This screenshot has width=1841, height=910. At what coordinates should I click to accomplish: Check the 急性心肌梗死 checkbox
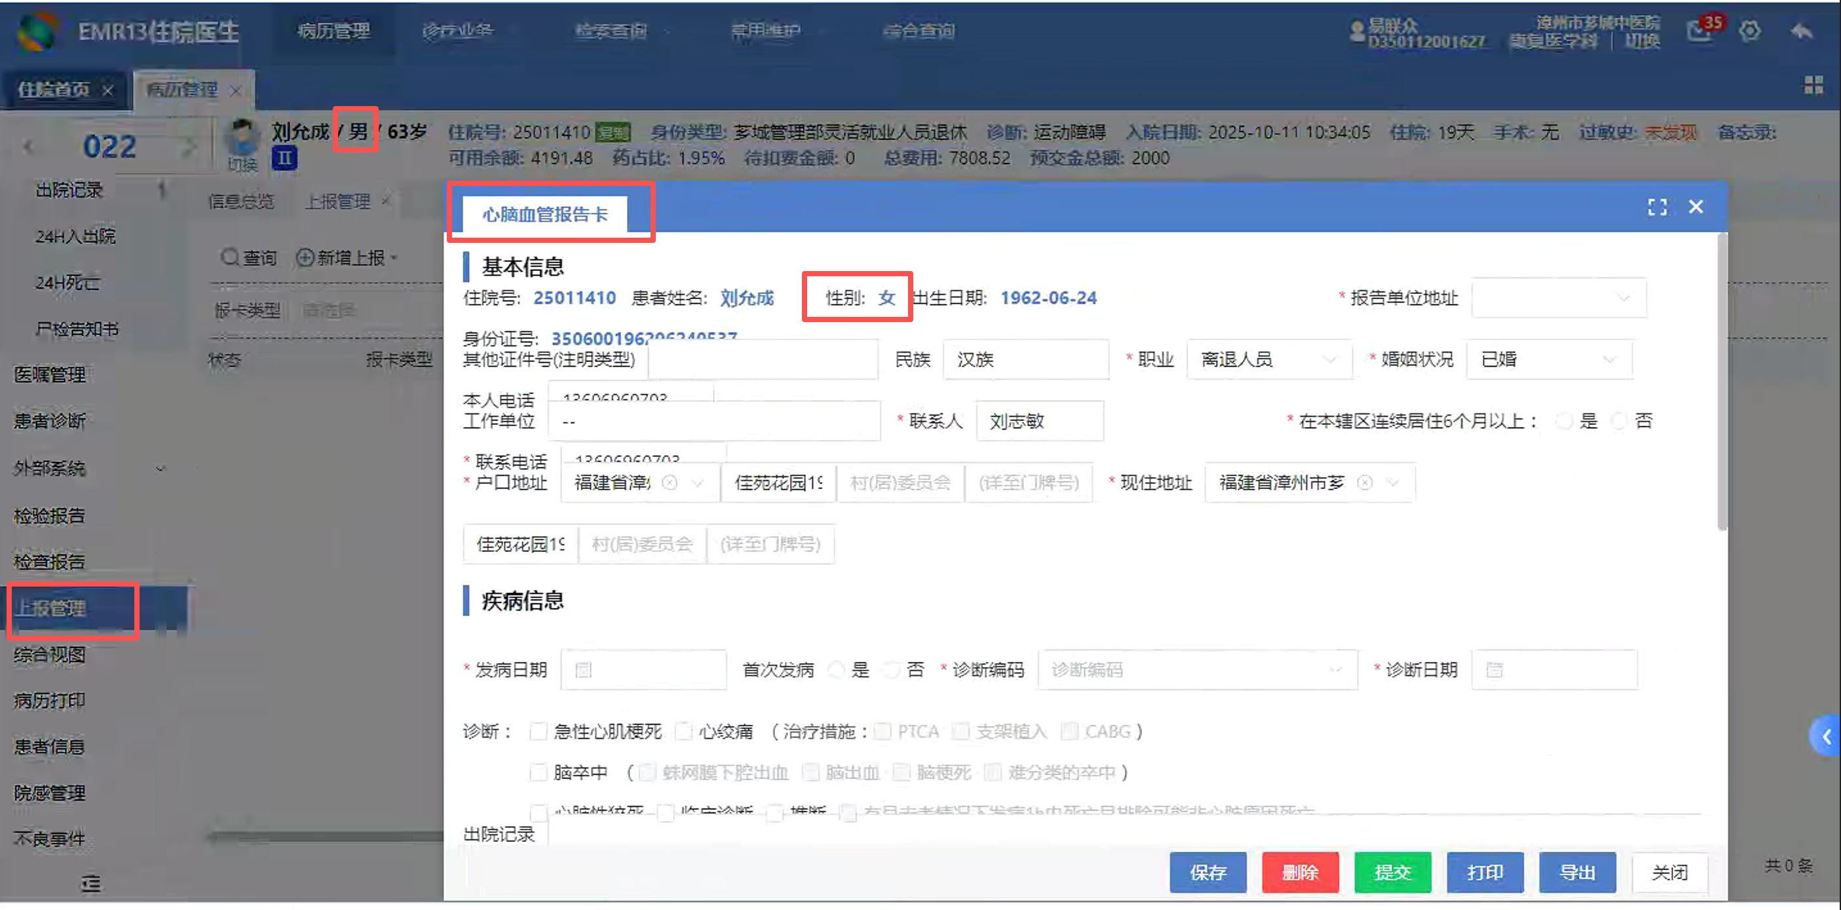(x=538, y=731)
